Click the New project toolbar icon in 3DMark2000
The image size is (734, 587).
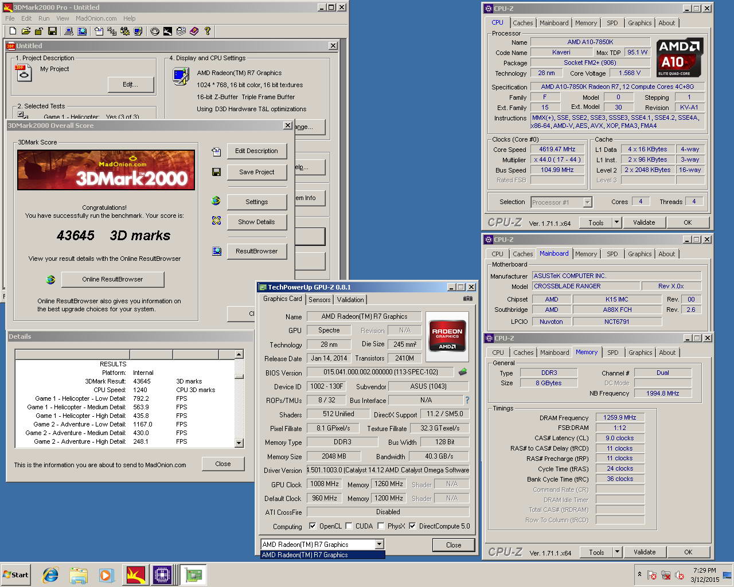(x=13, y=31)
